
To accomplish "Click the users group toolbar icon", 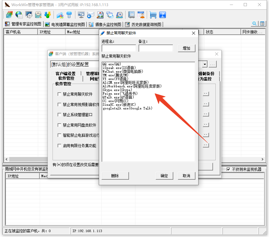I will click(x=47, y=15).
